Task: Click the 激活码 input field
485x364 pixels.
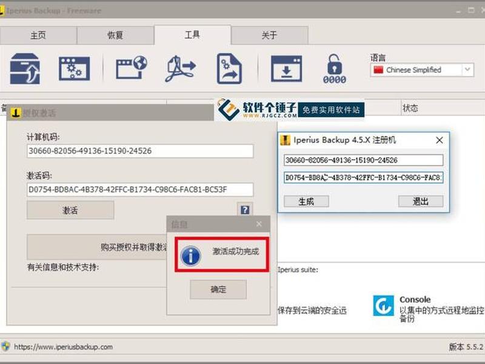Action: (140, 189)
